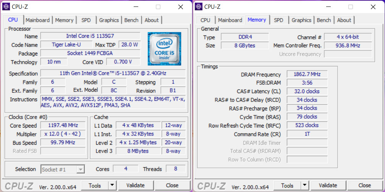The image size is (385, 192).
Task: Select Bench tab in left window
Action: (131, 20)
